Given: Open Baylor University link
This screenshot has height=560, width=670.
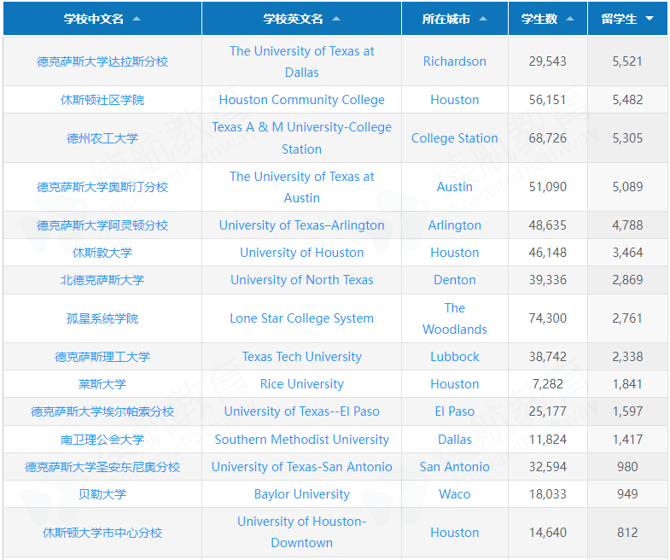Looking at the screenshot, I should (x=301, y=494).
